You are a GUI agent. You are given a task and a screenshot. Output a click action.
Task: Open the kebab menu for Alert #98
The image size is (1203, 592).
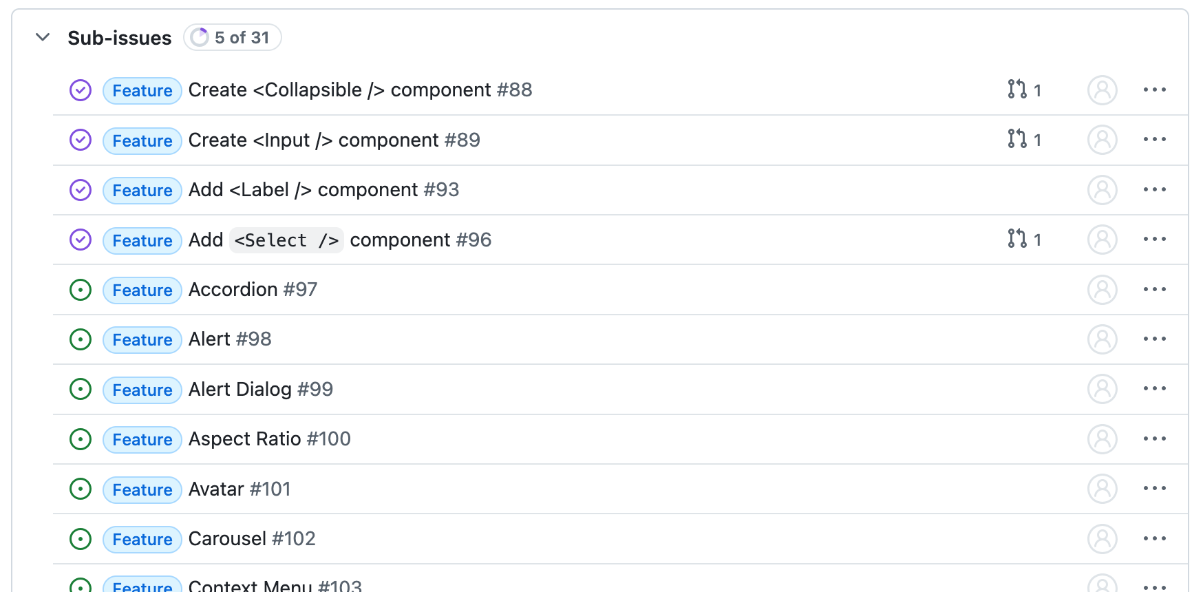pos(1156,339)
